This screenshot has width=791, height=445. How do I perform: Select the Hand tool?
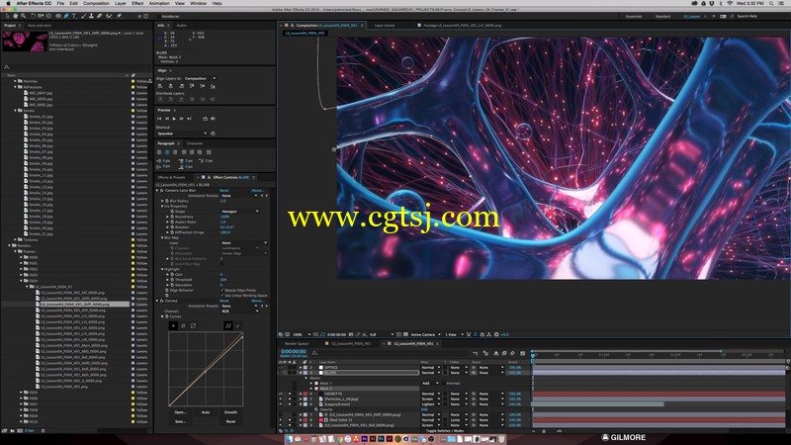16,16
